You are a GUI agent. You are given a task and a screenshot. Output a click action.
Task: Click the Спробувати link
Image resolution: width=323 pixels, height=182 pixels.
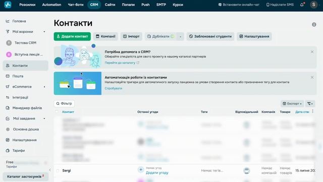[x=113, y=88]
